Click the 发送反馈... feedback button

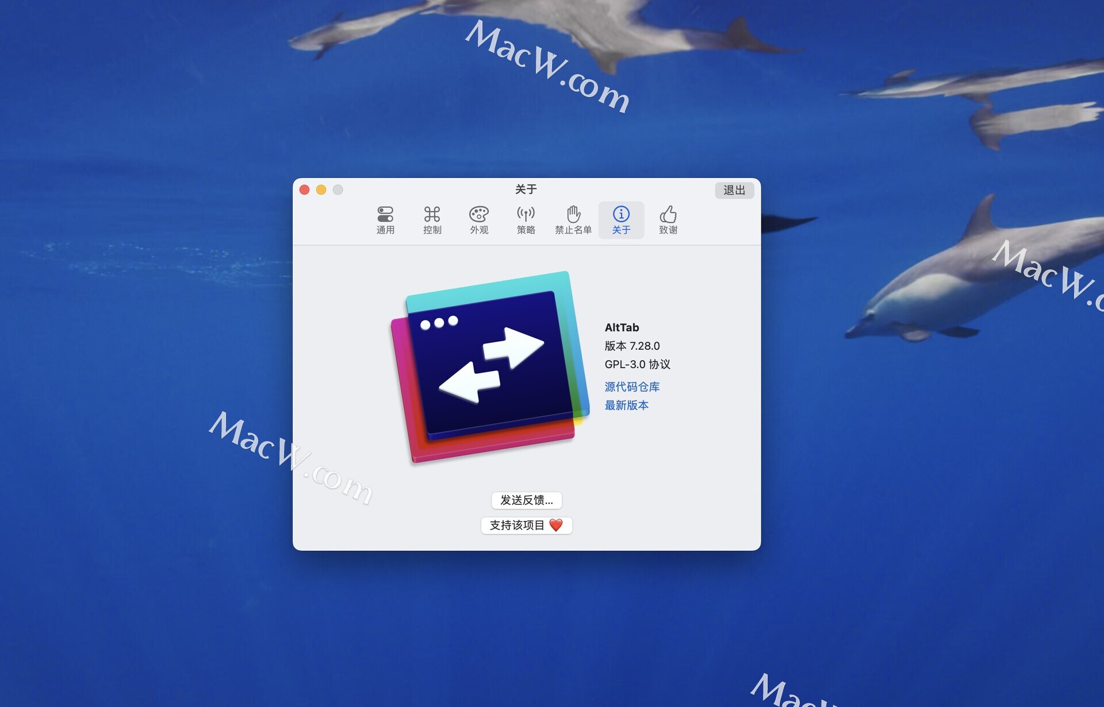pyautogui.click(x=527, y=500)
